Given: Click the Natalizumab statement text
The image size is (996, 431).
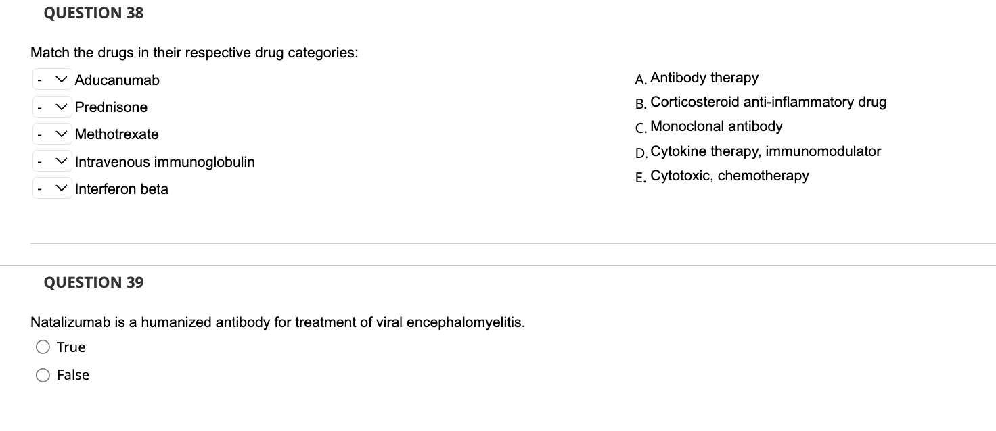Looking at the screenshot, I should tap(277, 322).
